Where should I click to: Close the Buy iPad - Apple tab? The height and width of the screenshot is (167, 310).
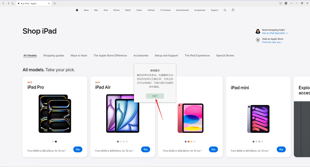[x=49, y=3]
